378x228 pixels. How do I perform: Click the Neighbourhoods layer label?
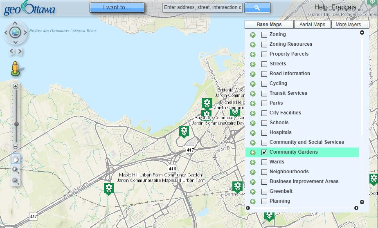289,172
